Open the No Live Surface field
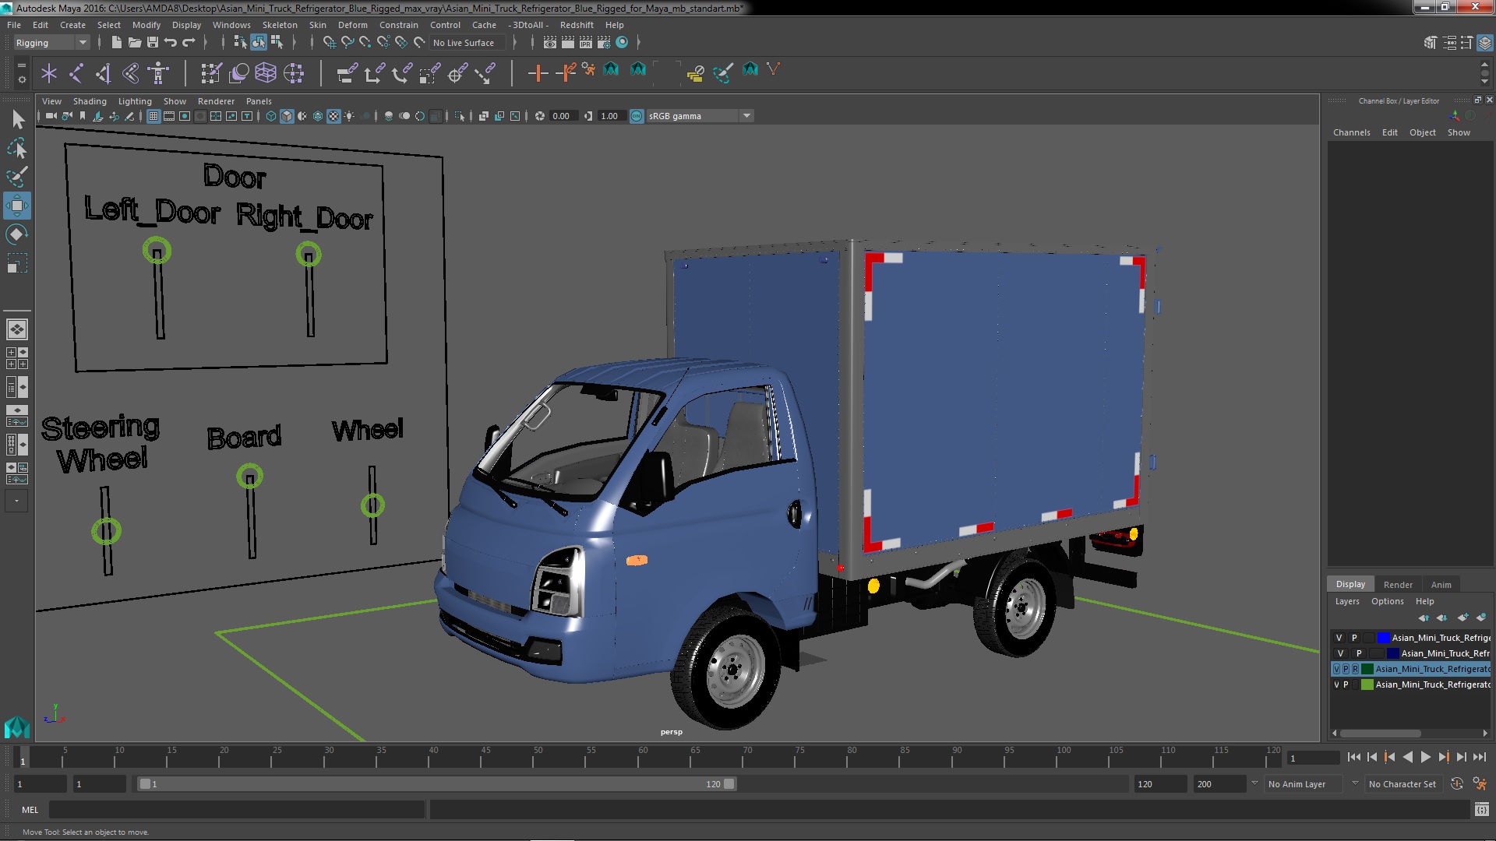This screenshot has width=1496, height=841. coord(468,43)
